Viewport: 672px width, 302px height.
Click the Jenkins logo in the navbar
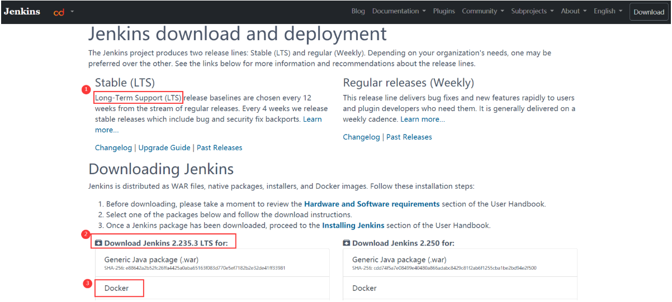coord(22,12)
